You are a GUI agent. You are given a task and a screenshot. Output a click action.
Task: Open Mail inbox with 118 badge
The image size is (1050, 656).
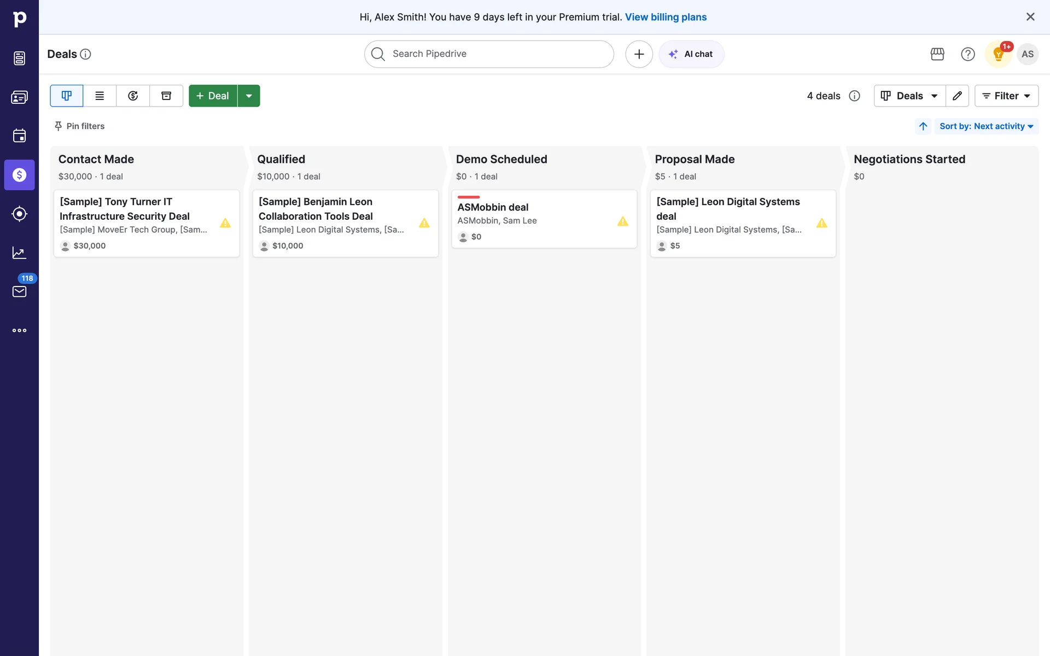[x=19, y=291]
